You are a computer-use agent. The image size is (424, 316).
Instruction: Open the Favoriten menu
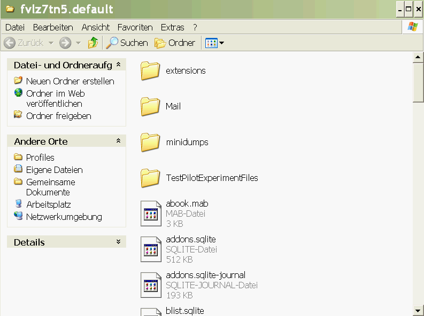point(135,27)
